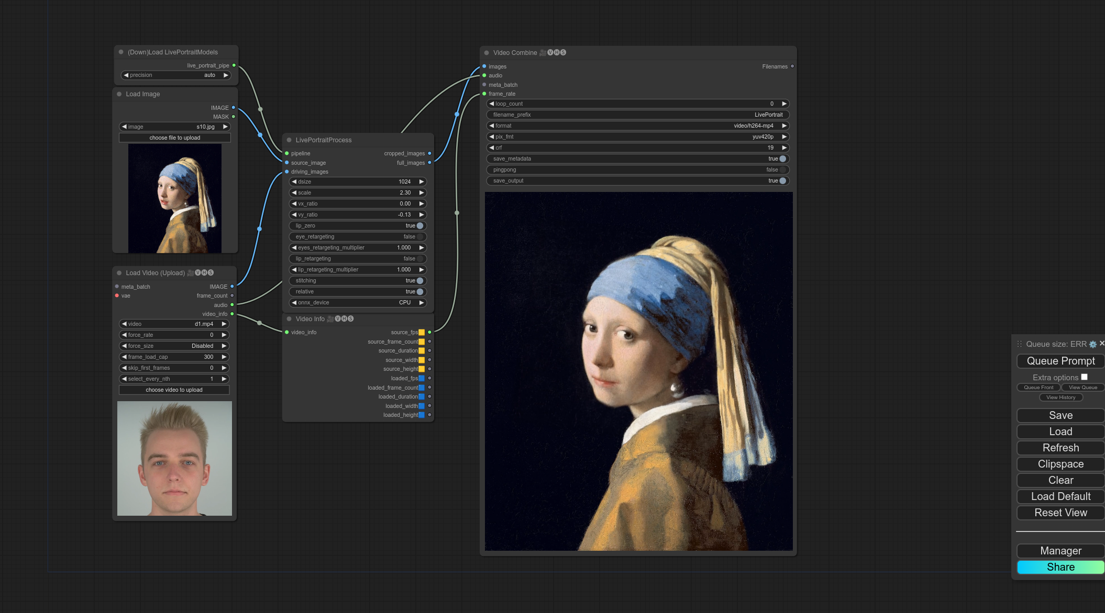This screenshot has width=1105, height=613.
Task: Open Clipspace
Action: tap(1060, 464)
